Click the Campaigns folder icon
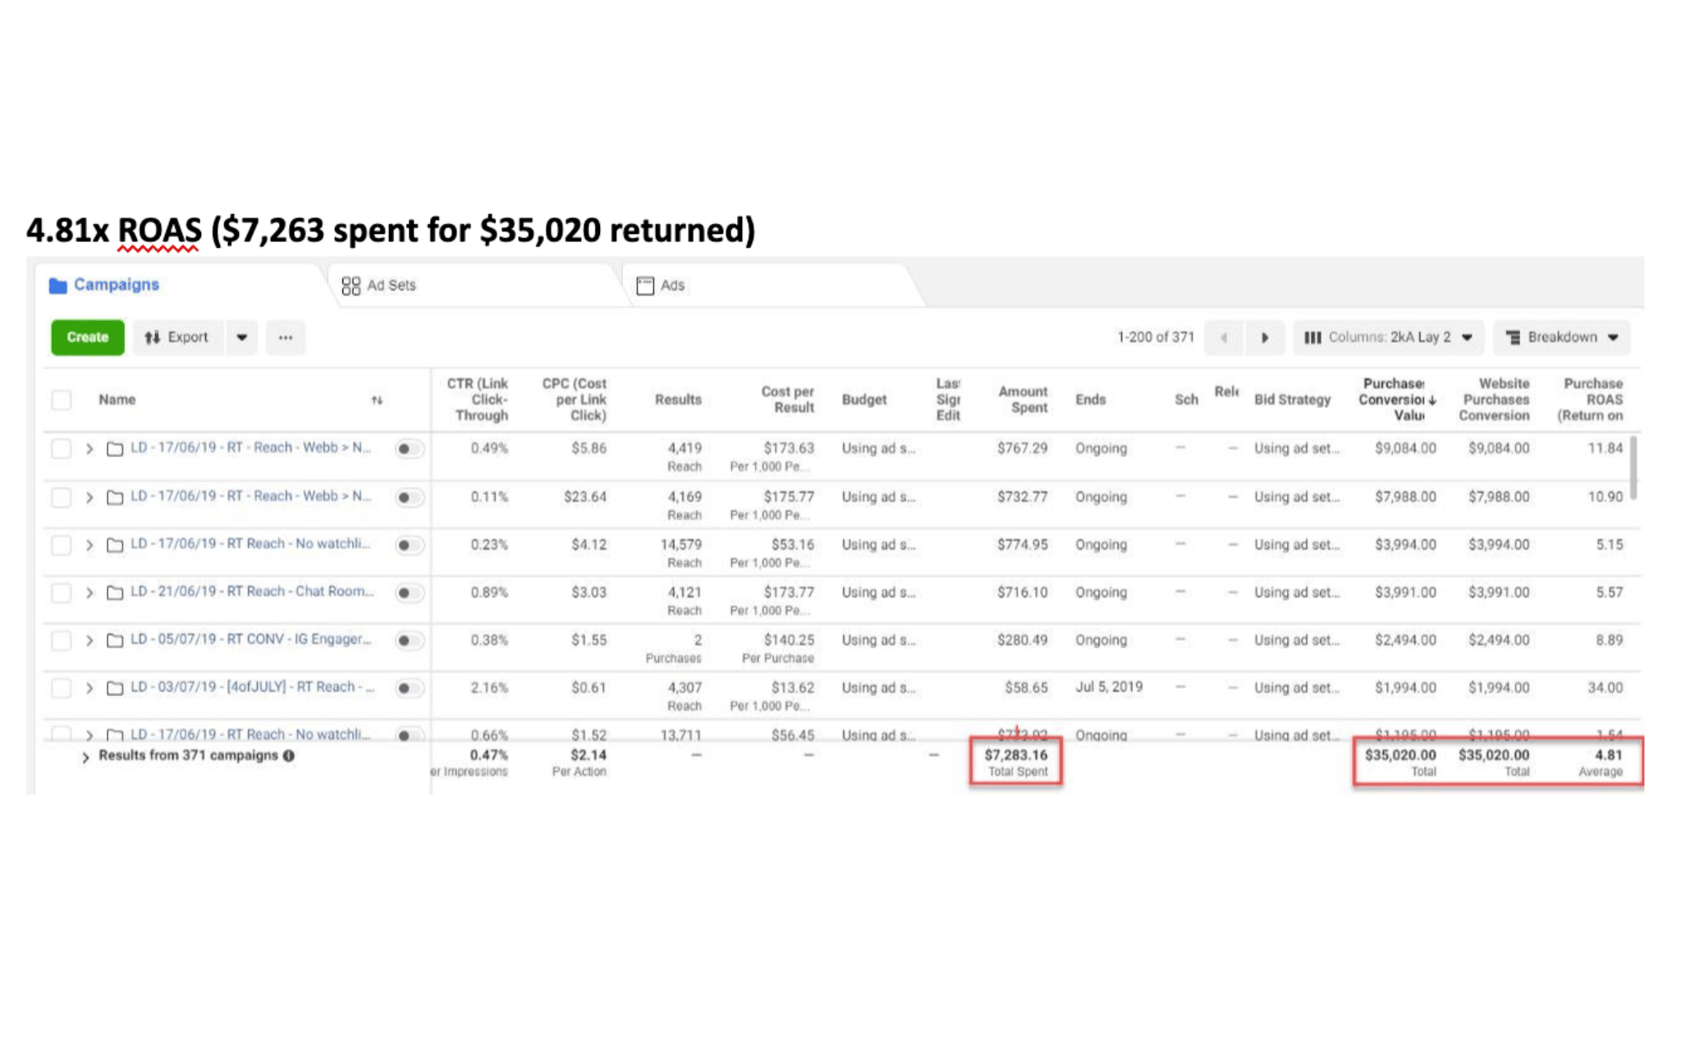 57,286
